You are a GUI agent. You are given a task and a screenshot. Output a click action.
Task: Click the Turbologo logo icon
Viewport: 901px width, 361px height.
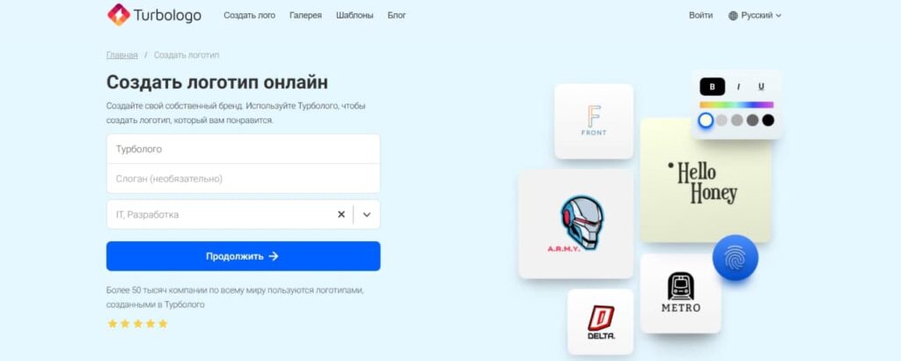click(x=119, y=15)
